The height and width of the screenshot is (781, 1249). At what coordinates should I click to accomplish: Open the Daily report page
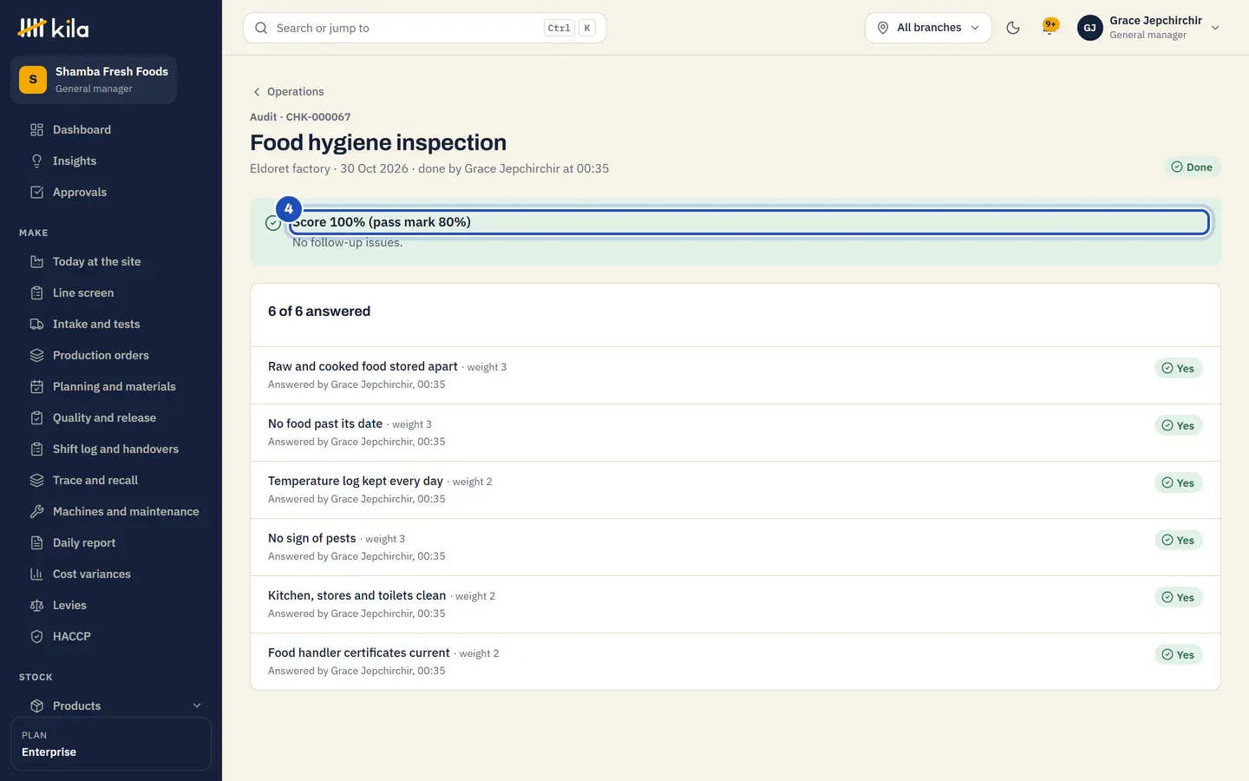[111, 543]
